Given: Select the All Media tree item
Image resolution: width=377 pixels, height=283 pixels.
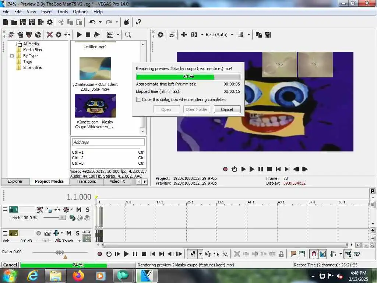Looking at the screenshot, I should [31, 44].
